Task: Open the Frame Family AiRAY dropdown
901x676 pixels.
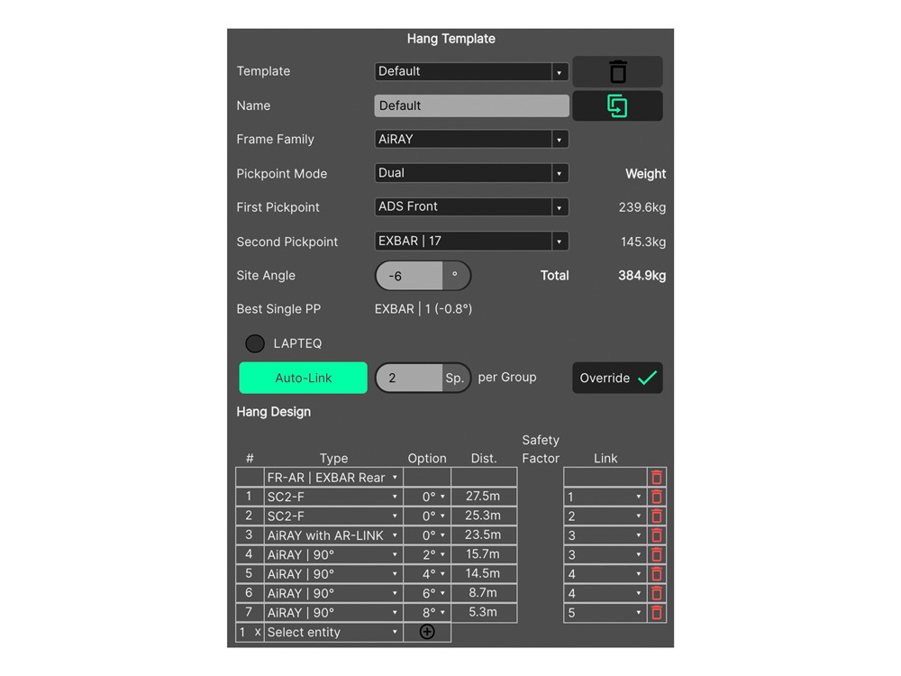Action: click(x=471, y=139)
